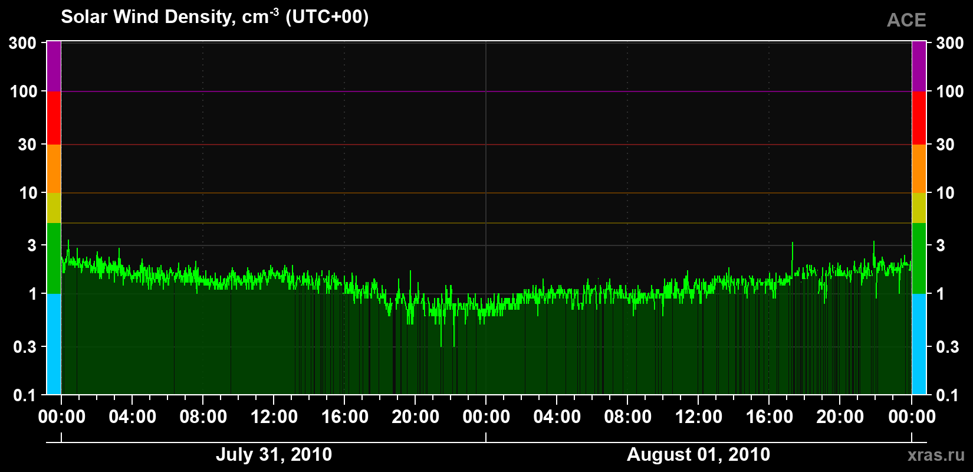Image resolution: width=973 pixels, height=472 pixels.
Task: Click the 10 label on the left axis
Action: click(28, 193)
